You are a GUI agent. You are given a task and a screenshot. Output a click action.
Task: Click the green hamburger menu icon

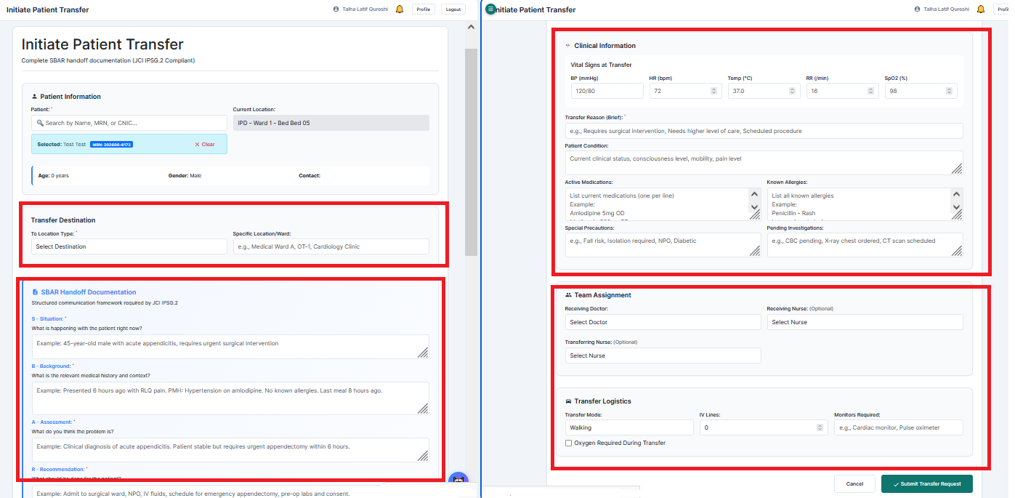[490, 9]
